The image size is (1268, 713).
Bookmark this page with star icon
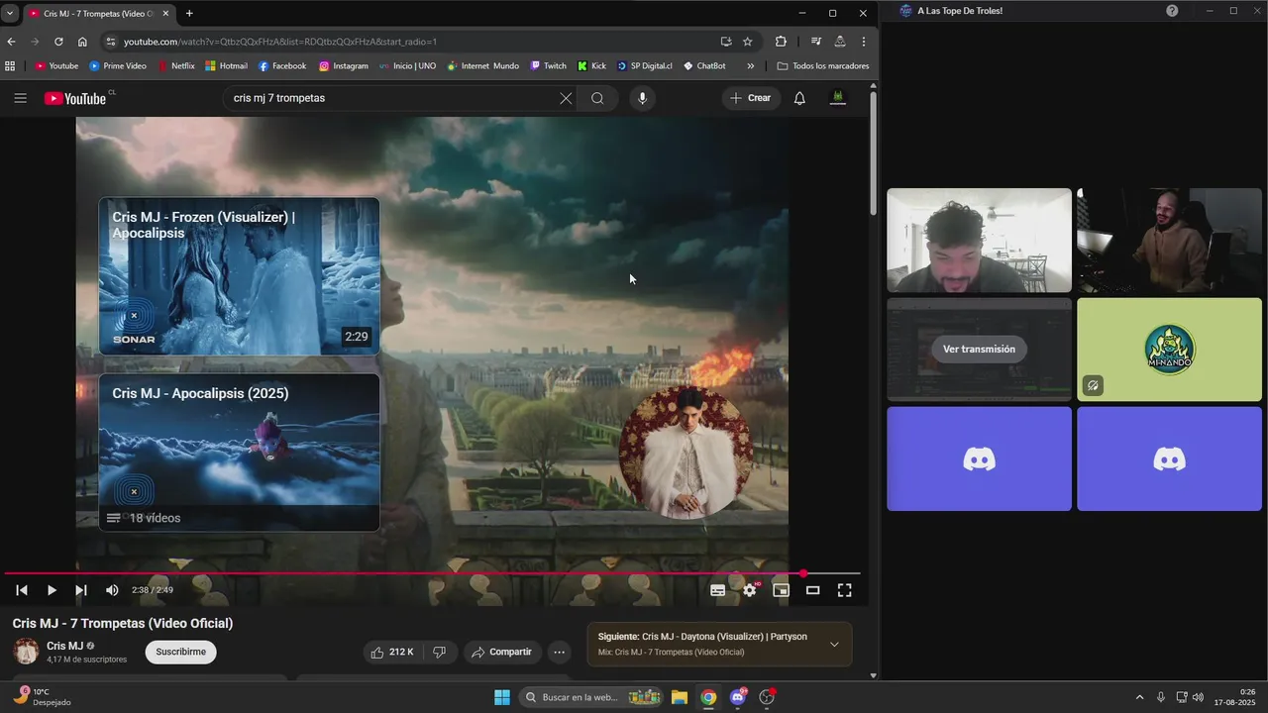747,42
